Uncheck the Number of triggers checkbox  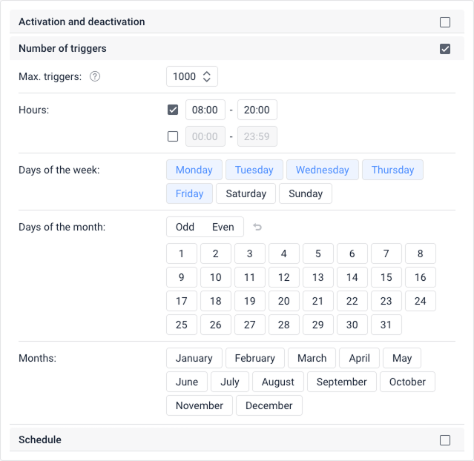pyautogui.click(x=445, y=49)
